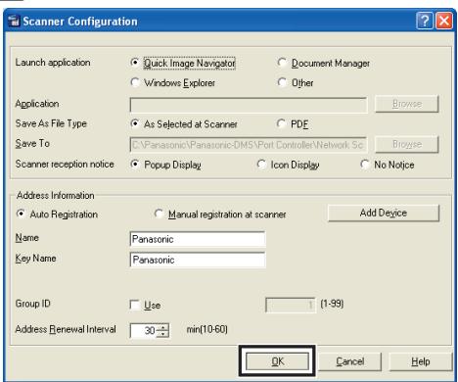The image size is (458, 382).
Task: Select PDF as save file type
Action: point(281,123)
